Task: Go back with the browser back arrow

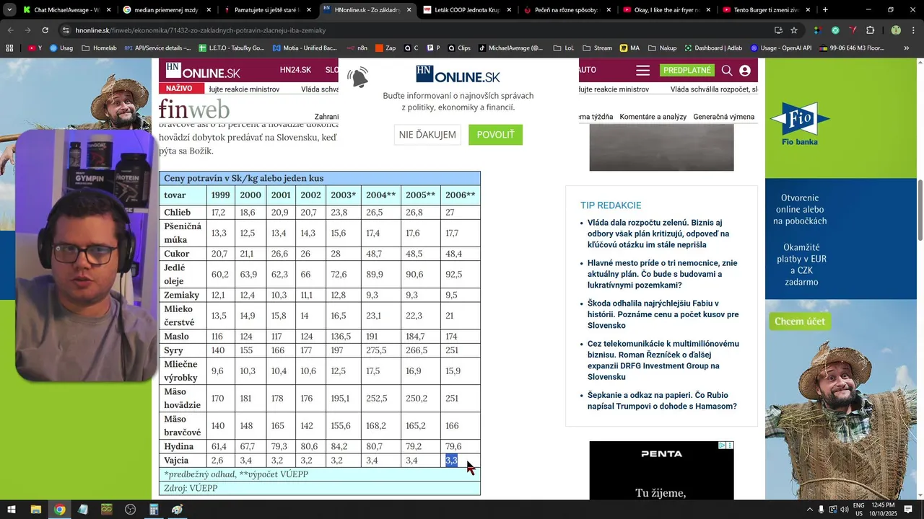Action: click(10, 30)
